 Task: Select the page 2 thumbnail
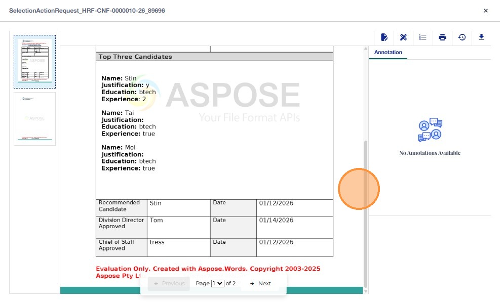[x=34, y=118]
